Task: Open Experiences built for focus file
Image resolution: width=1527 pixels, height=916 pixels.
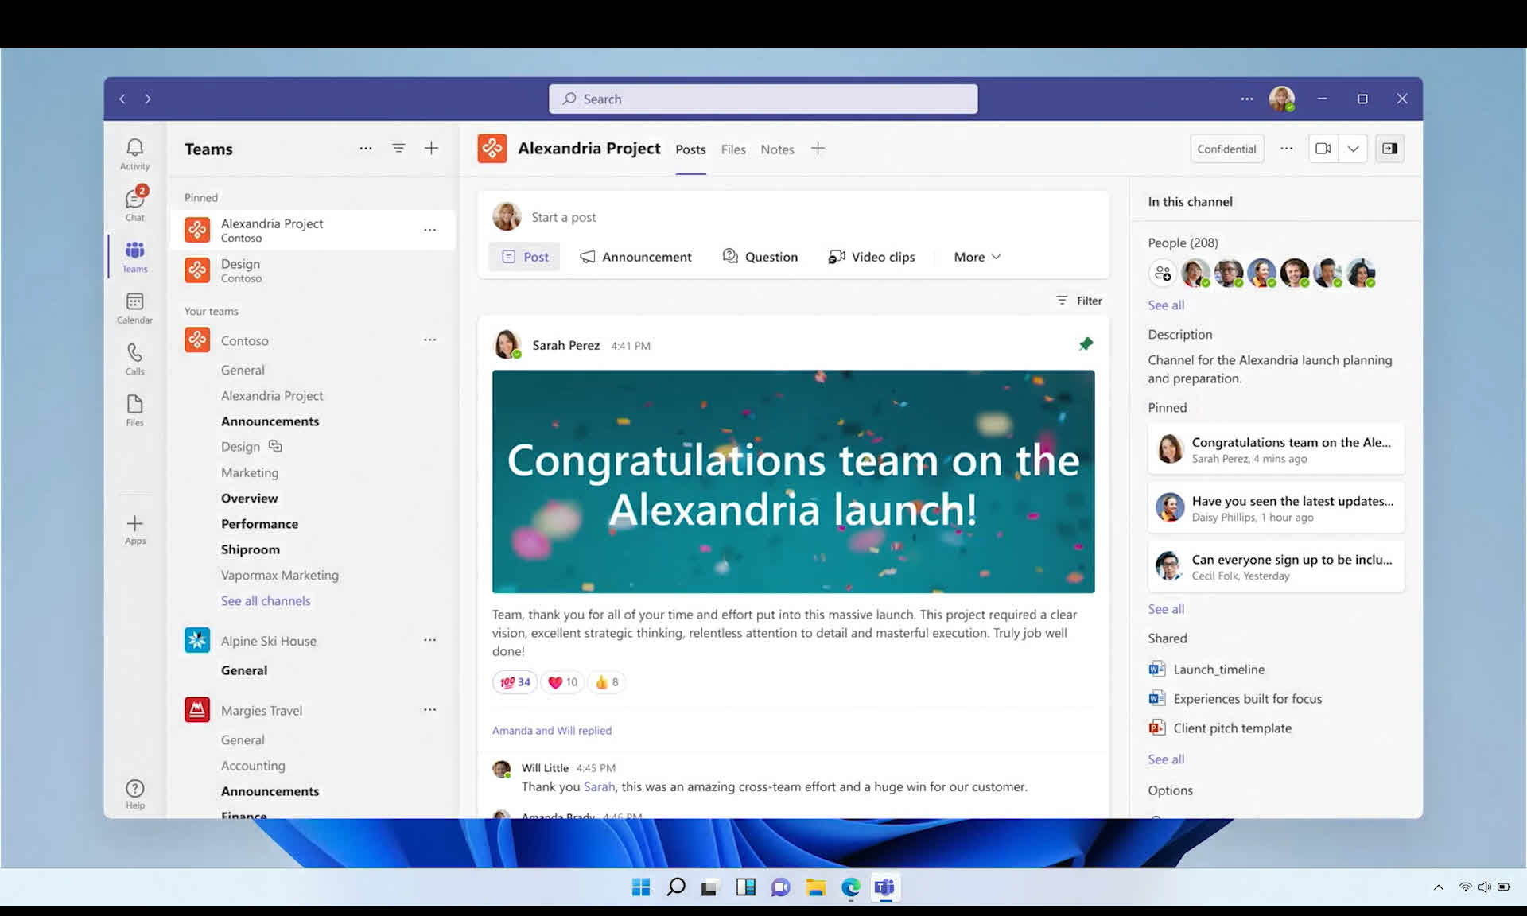Action: (1235, 699)
